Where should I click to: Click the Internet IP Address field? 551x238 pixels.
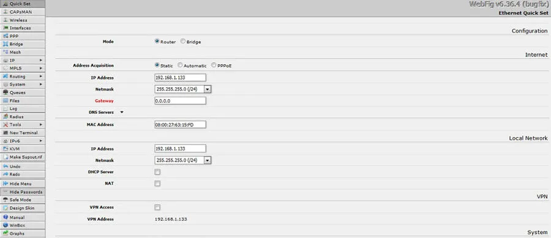[x=180, y=78]
